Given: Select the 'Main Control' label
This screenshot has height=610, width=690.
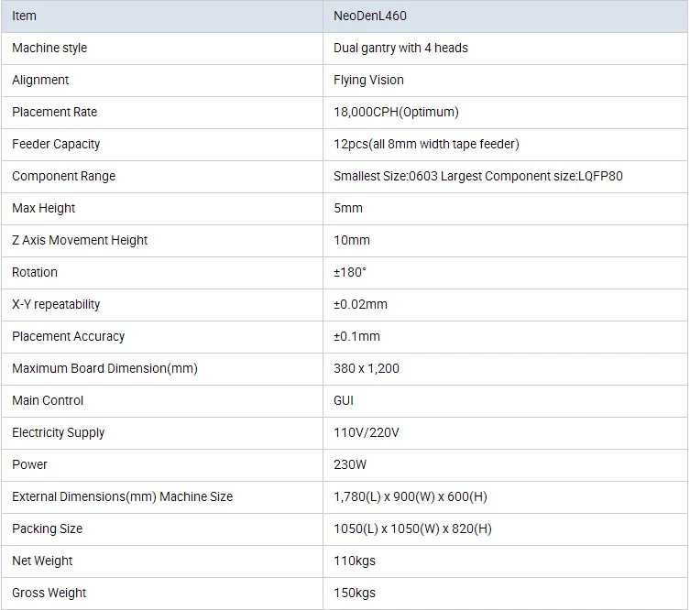Looking at the screenshot, I should click(x=48, y=400).
